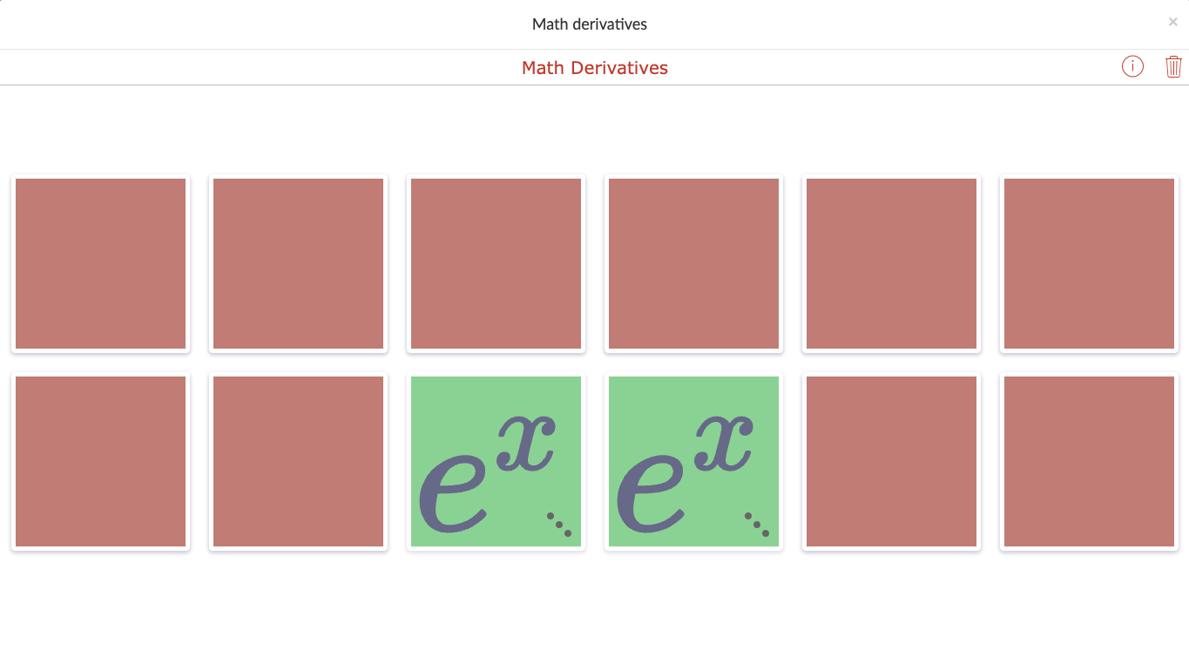This screenshot has width=1189, height=658.
Task: Select the matched e^x card on the left
Action: click(x=495, y=462)
